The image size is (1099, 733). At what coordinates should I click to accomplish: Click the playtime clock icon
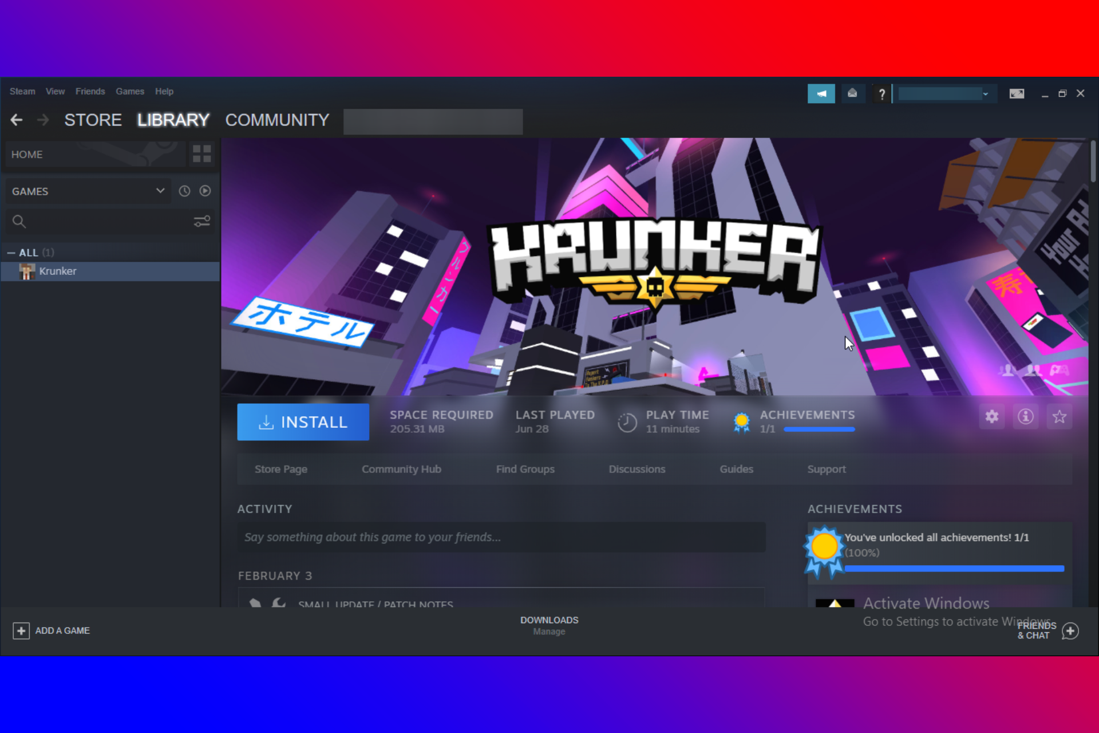click(x=626, y=421)
